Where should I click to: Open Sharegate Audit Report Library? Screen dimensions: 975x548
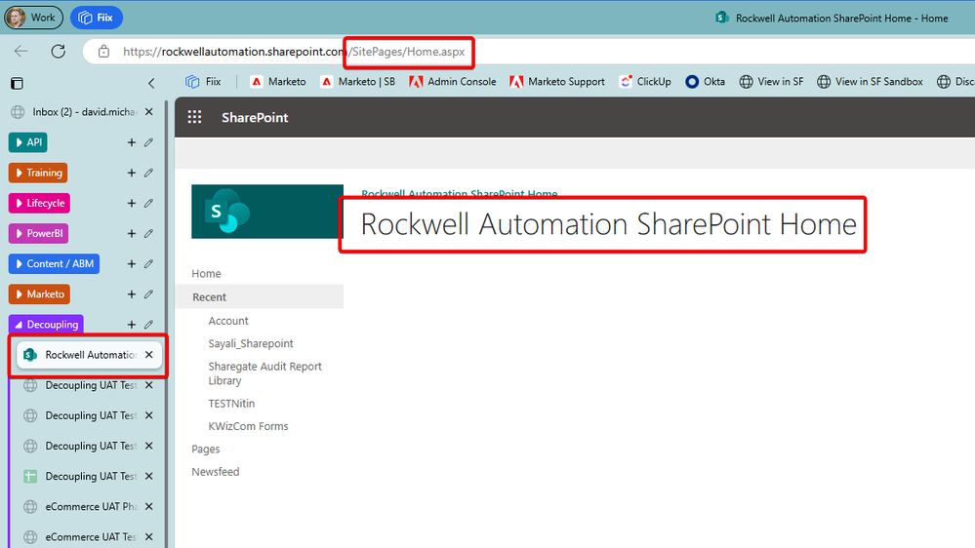[264, 373]
